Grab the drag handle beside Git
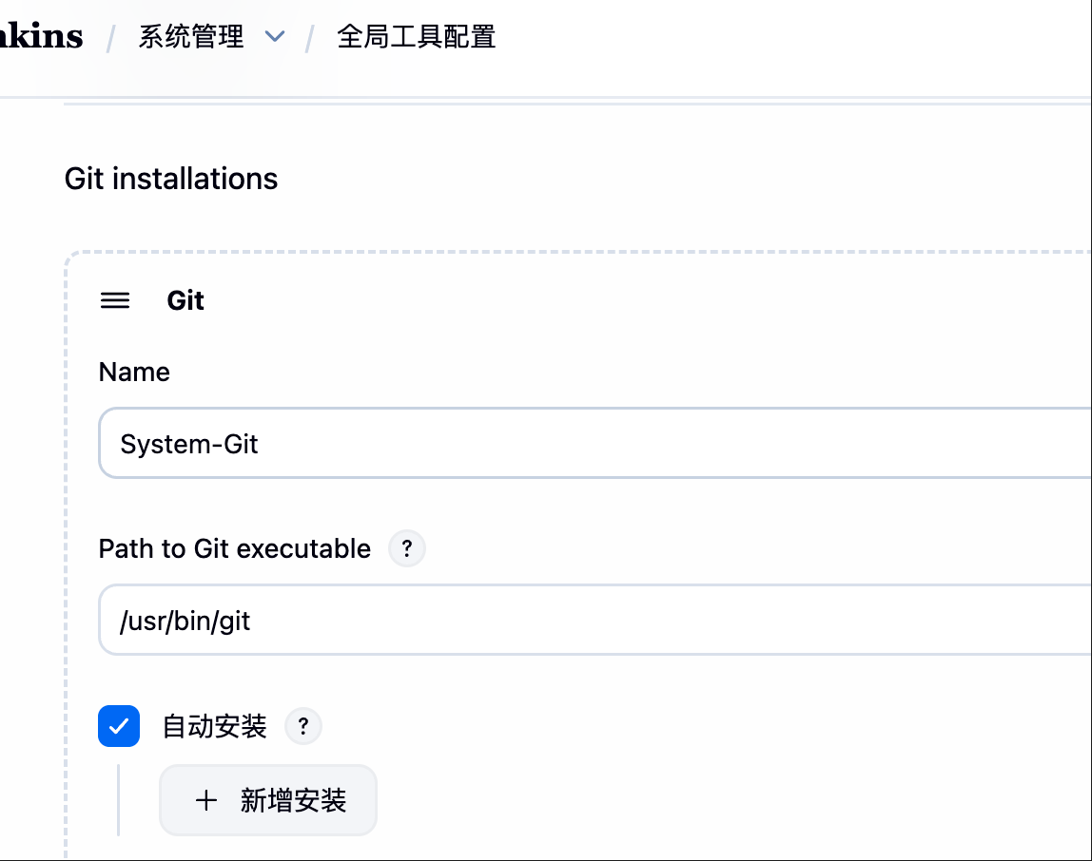Viewport: 1092px width, 861px height. 115,301
